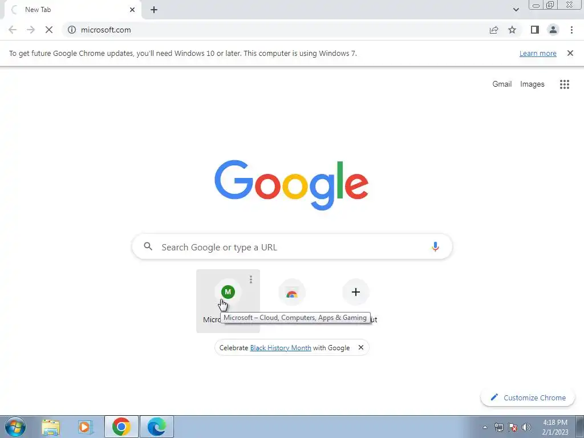584x438 pixels.
Task: Open the Windows Start menu
Action: [15, 427]
